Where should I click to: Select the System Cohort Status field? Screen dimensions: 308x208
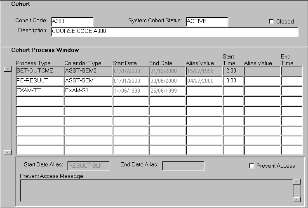pyautogui.click(x=207, y=21)
